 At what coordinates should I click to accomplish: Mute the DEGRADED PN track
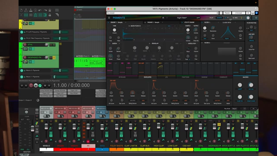(x=51, y=58)
